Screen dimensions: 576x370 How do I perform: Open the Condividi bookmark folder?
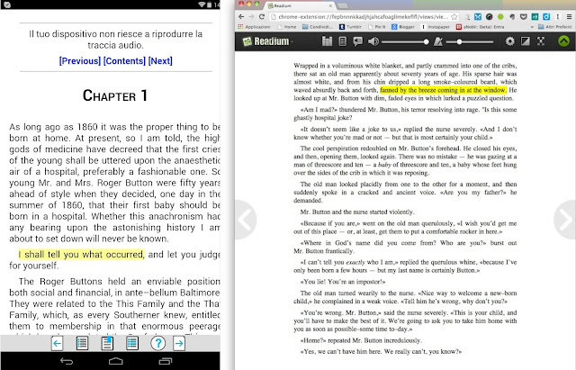click(318, 27)
